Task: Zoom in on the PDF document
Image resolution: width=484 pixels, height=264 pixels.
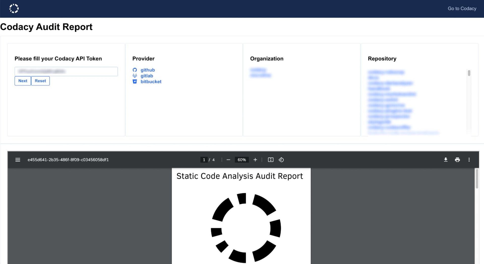Action: click(255, 159)
